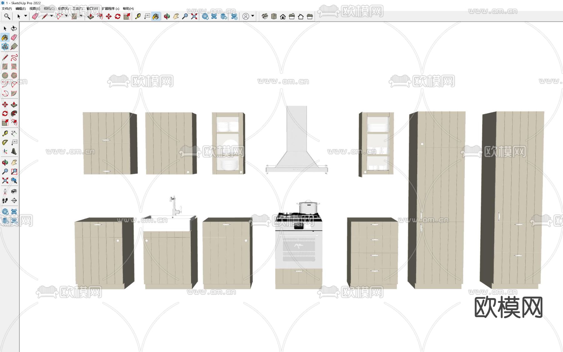This screenshot has height=352, width=563.
Task: Click the Paint Bucket in the top toolbar
Action: [x=156, y=16]
